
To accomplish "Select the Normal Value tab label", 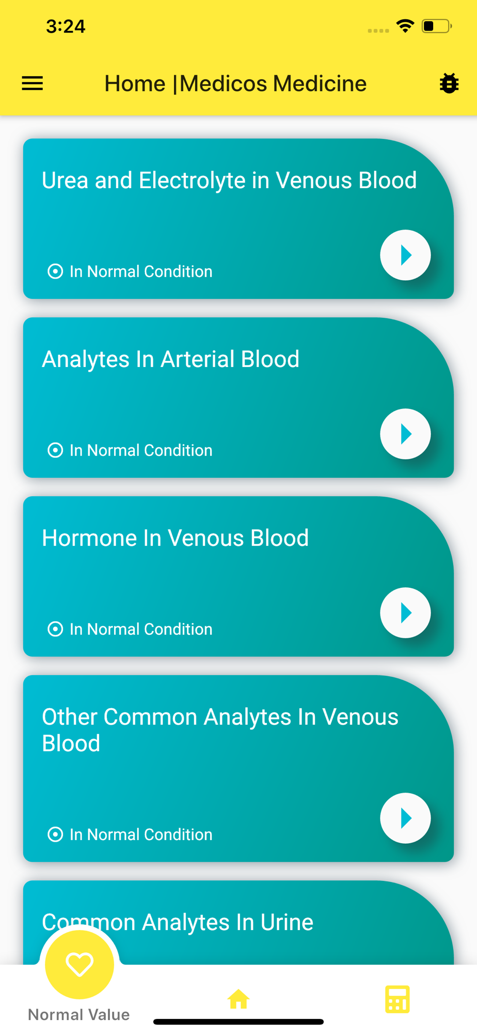I will click(79, 1015).
